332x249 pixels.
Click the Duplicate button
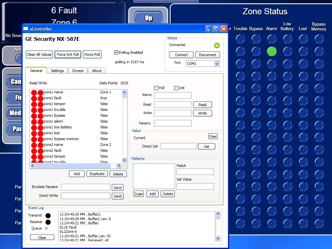coord(97,174)
